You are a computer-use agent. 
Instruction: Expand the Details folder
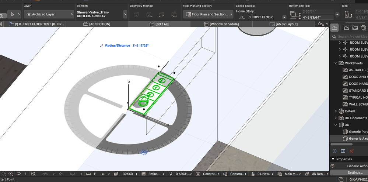[x=336, y=111]
